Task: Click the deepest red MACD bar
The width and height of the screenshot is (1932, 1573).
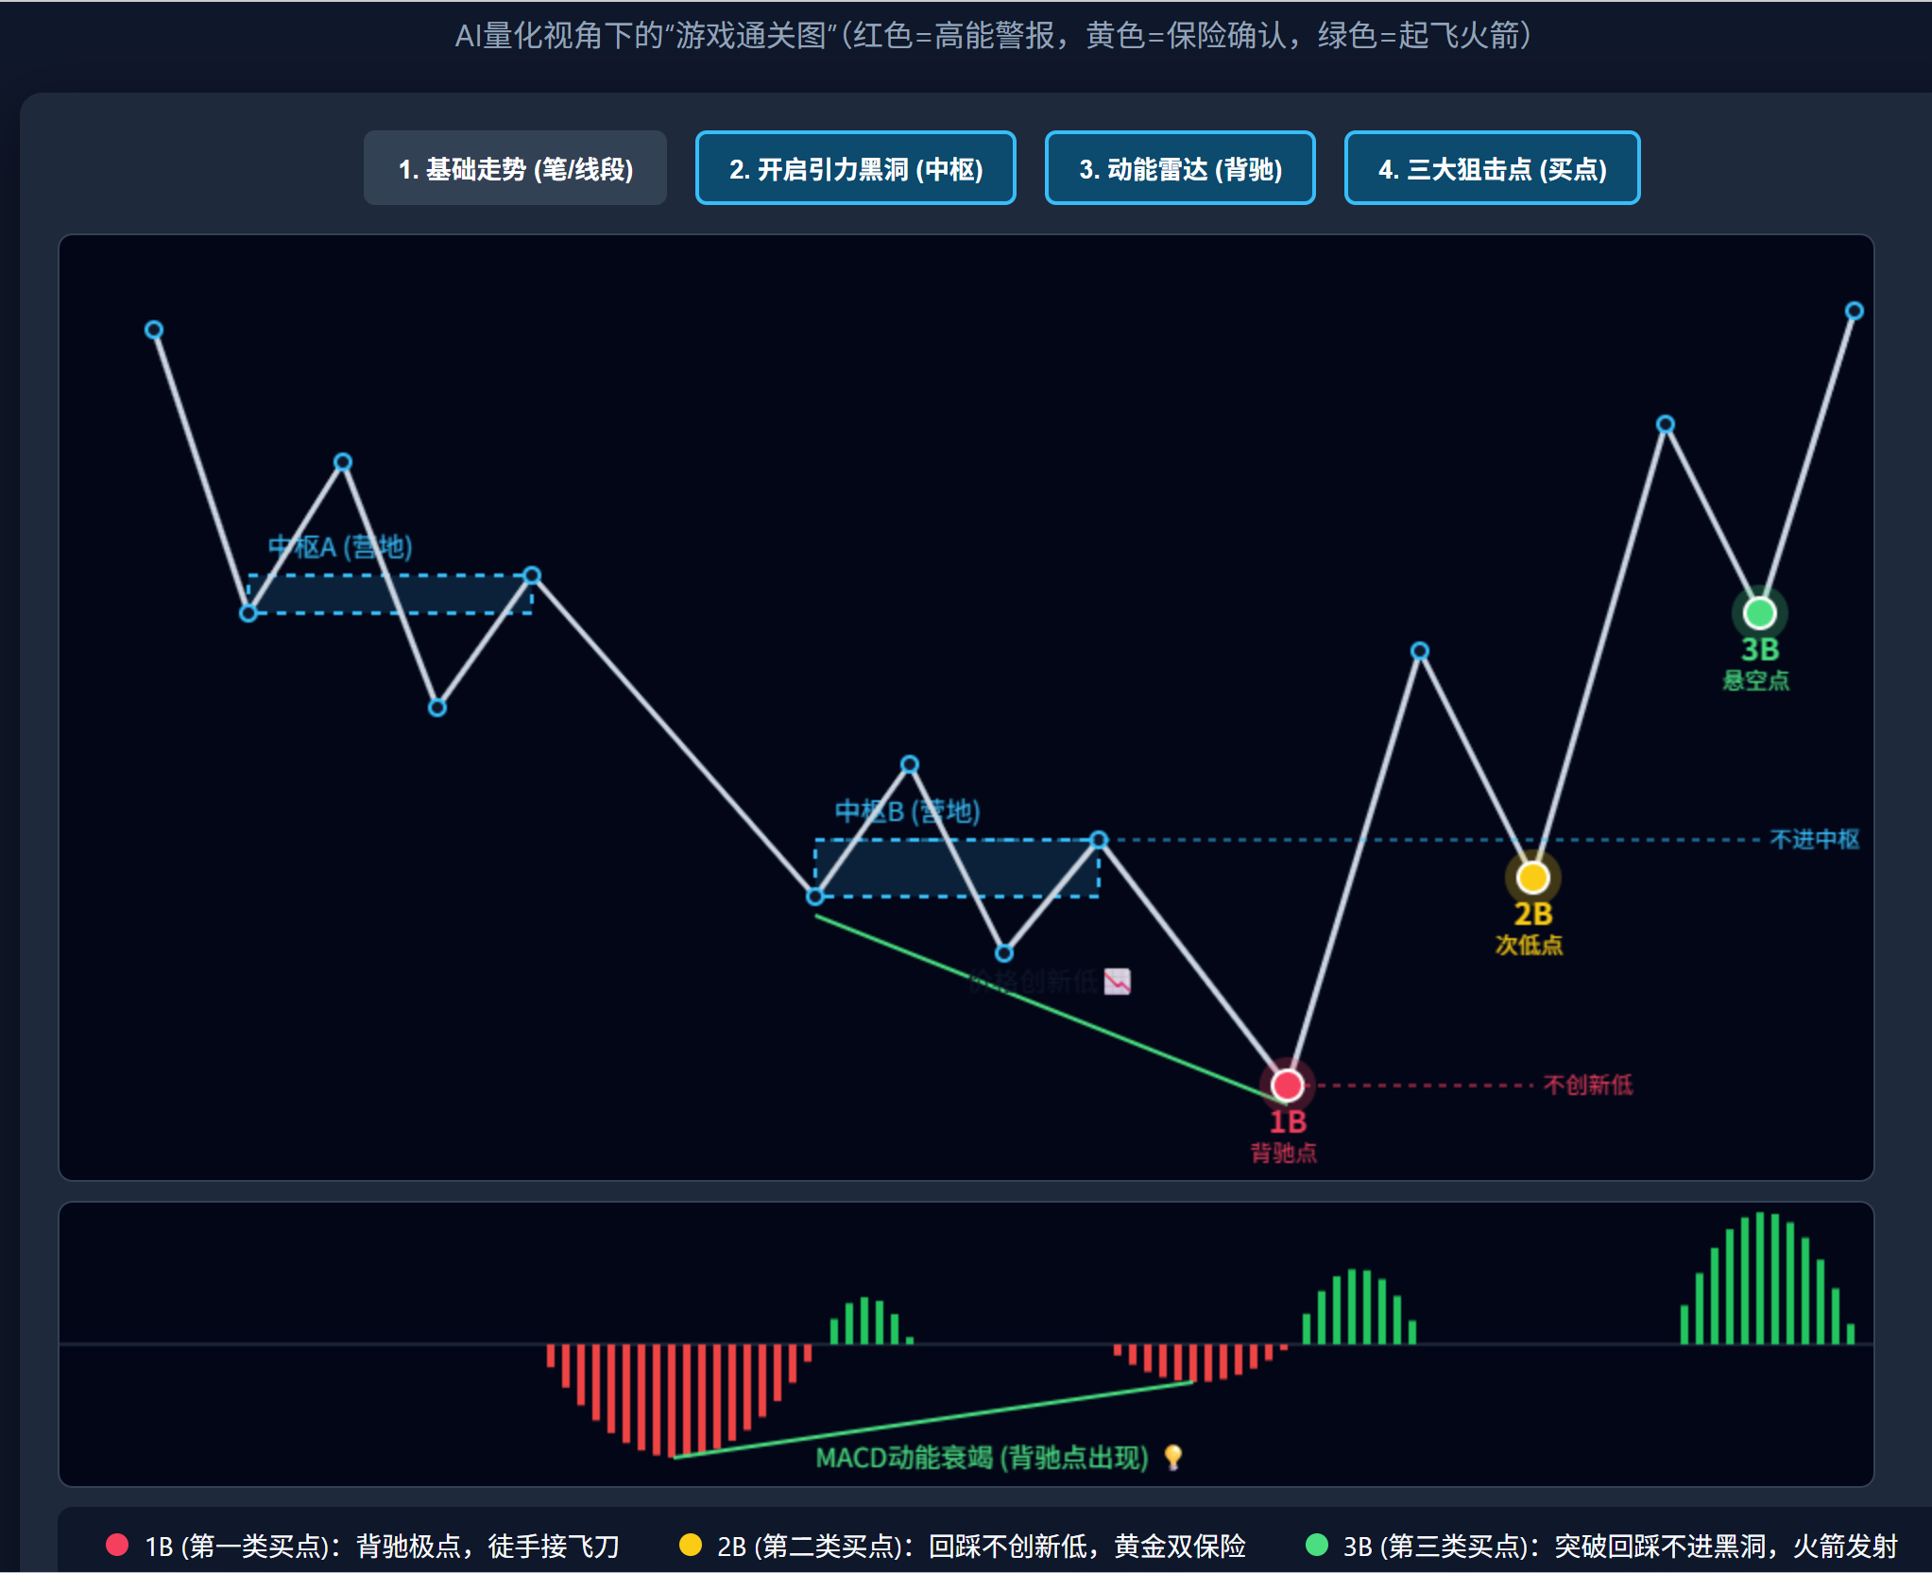Action: (672, 1400)
